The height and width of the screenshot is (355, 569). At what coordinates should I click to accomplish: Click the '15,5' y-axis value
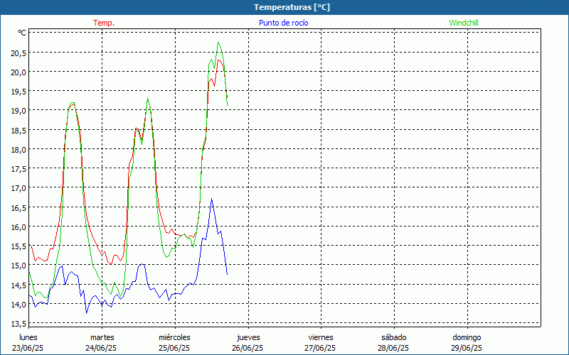(18, 246)
